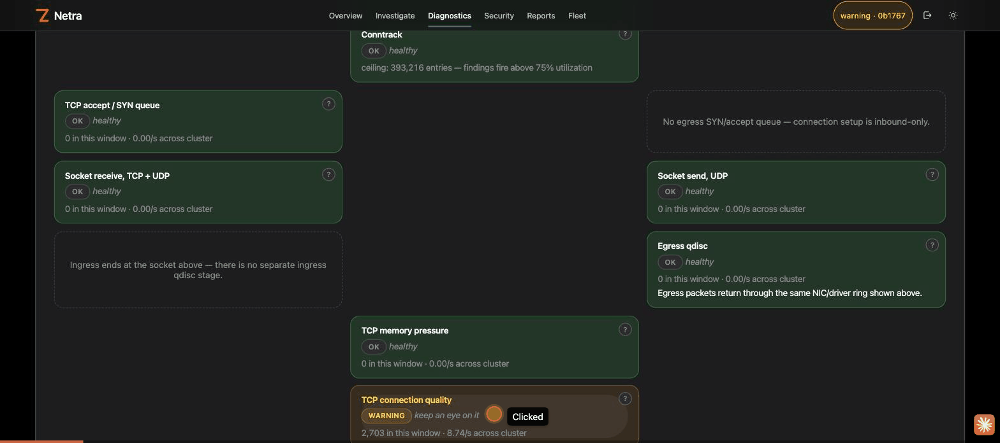Click the logout icon in header
The width and height of the screenshot is (1000, 443).
pyautogui.click(x=927, y=15)
